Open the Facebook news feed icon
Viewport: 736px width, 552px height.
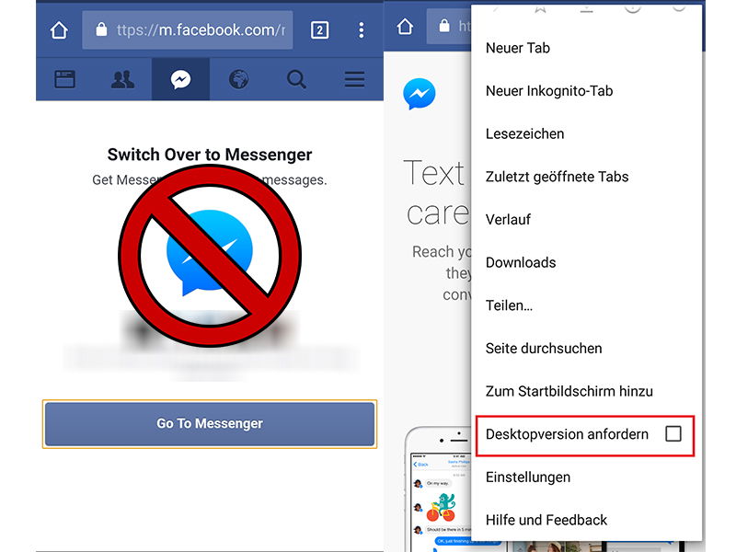point(64,79)
